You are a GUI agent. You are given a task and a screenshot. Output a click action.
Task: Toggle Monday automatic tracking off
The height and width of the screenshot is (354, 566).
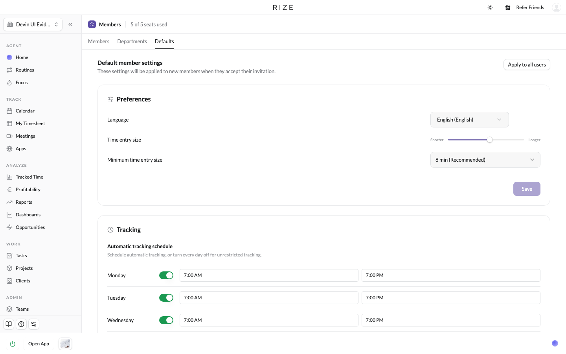(x=166, y=275)
